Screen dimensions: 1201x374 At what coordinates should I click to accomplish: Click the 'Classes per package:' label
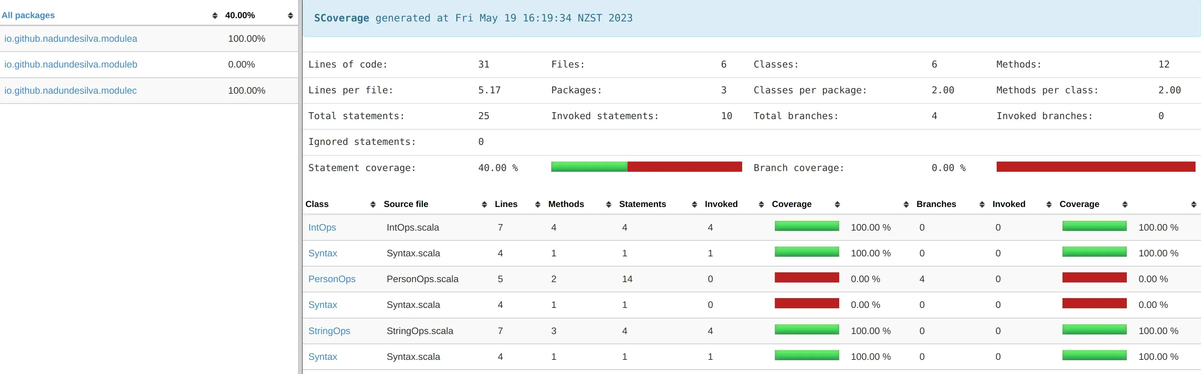[810, 90]
